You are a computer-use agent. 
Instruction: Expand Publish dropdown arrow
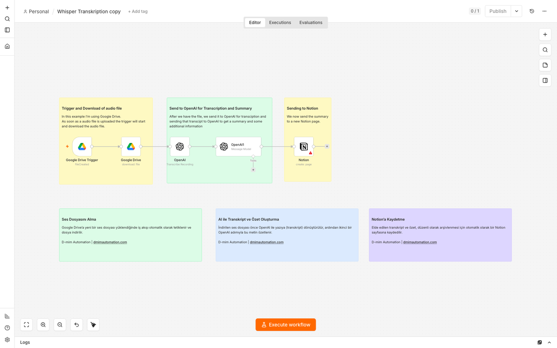pos(516,11)
